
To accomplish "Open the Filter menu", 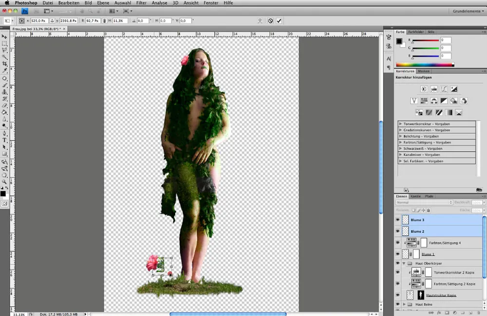I will coord(141,3).
